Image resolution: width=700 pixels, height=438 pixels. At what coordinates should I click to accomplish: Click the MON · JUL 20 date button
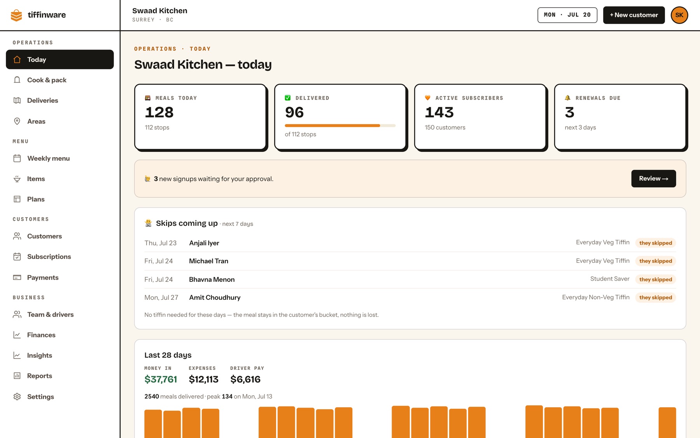[x=567, y=15]
